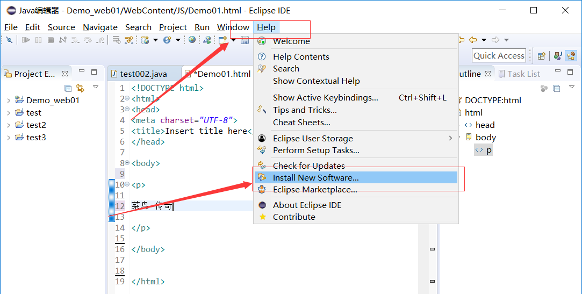Click the launch web services icon

coord(207,40)
